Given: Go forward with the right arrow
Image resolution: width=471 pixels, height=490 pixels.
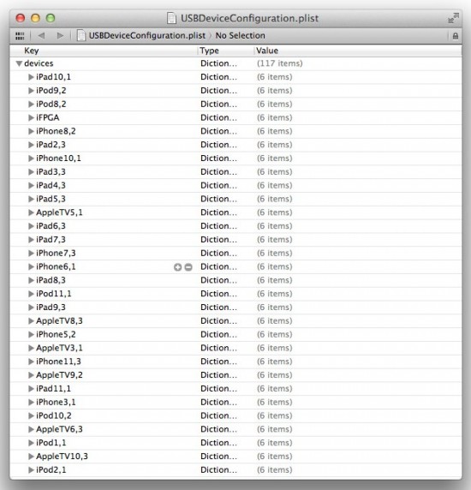Looking at the screenshot, I should click(x=60, y=36).
